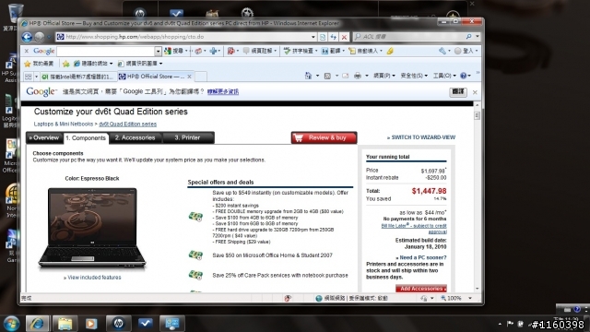590x332 pixels.
Task: Go back with the browser Back arrow
Action: click(x=27, y=37)
